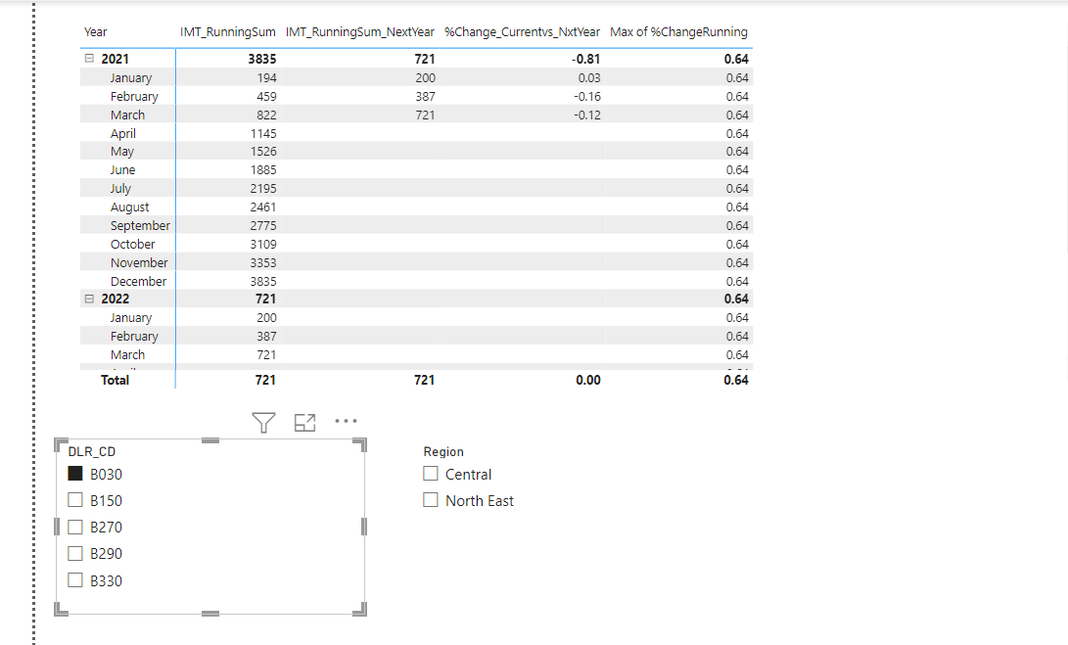This screenshot has width=1068, height=645.
Task: Select the December row label
Action: coord(138,281)
